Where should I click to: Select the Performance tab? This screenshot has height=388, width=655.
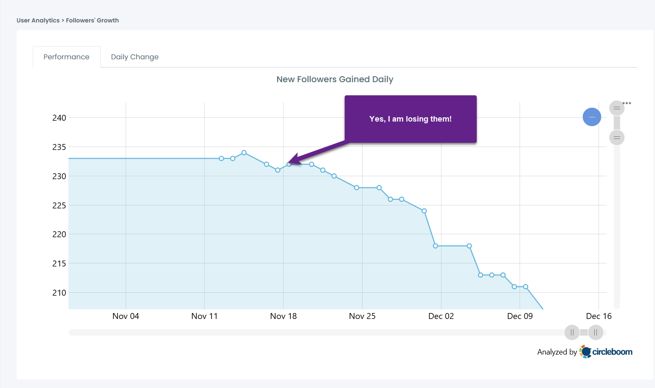[66, 56]
